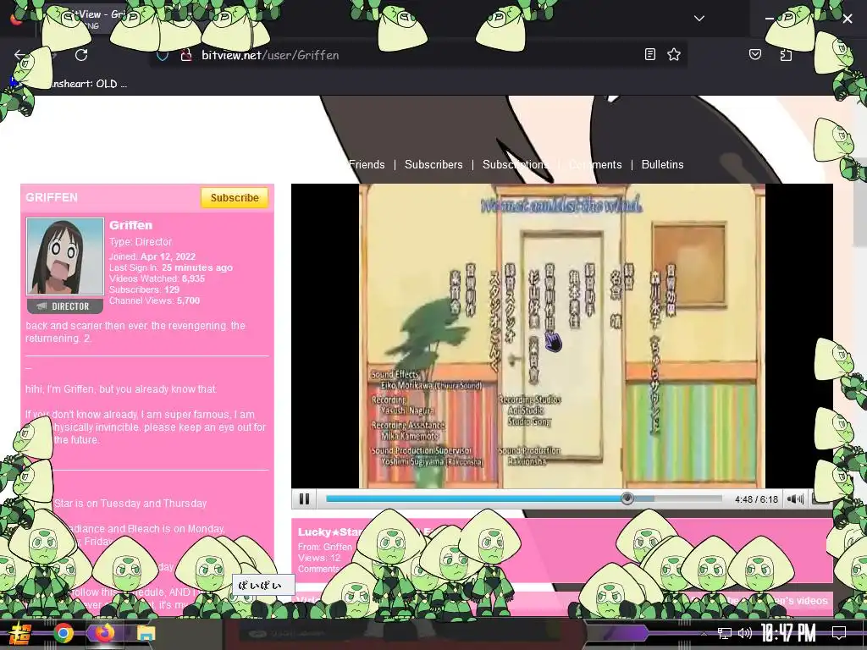The height and width of the screenshot is (650, 867).
Task: Click Griffen's profile avatar image
Action: tap(65, 256)
